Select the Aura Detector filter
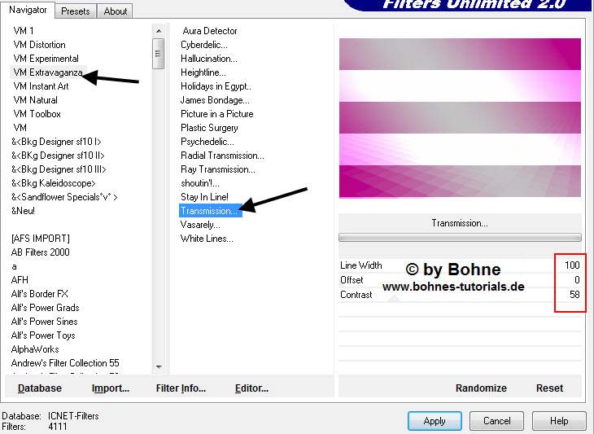The height and width of the screenshot is (434, 594). 210,31
